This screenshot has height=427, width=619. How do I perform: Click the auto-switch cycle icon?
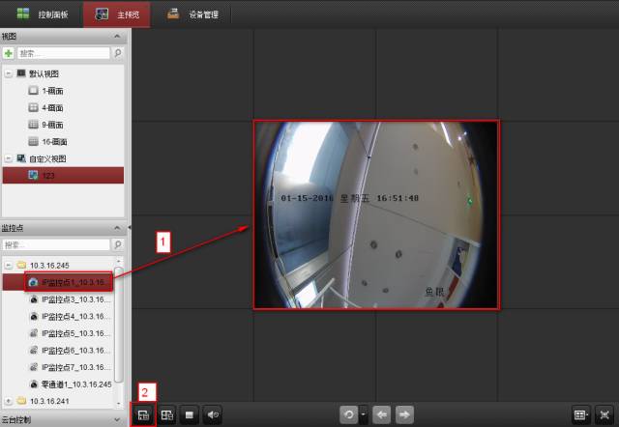[x=347, y=414]
